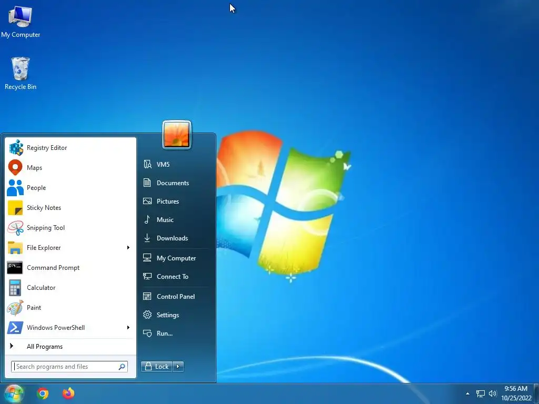Launch Sticky Notes icon

[15, 208]
